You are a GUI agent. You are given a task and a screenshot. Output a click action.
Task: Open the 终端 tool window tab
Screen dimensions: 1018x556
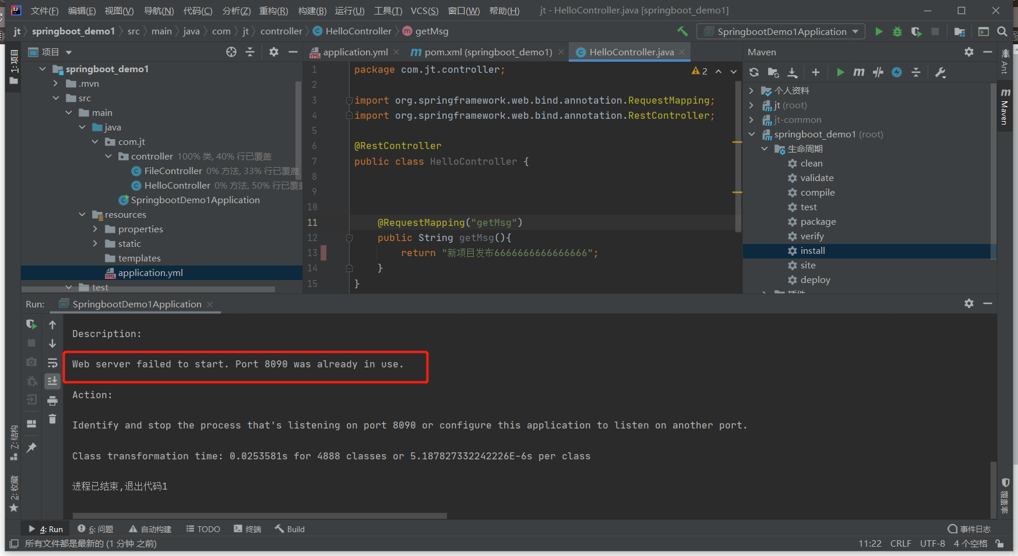248,529
